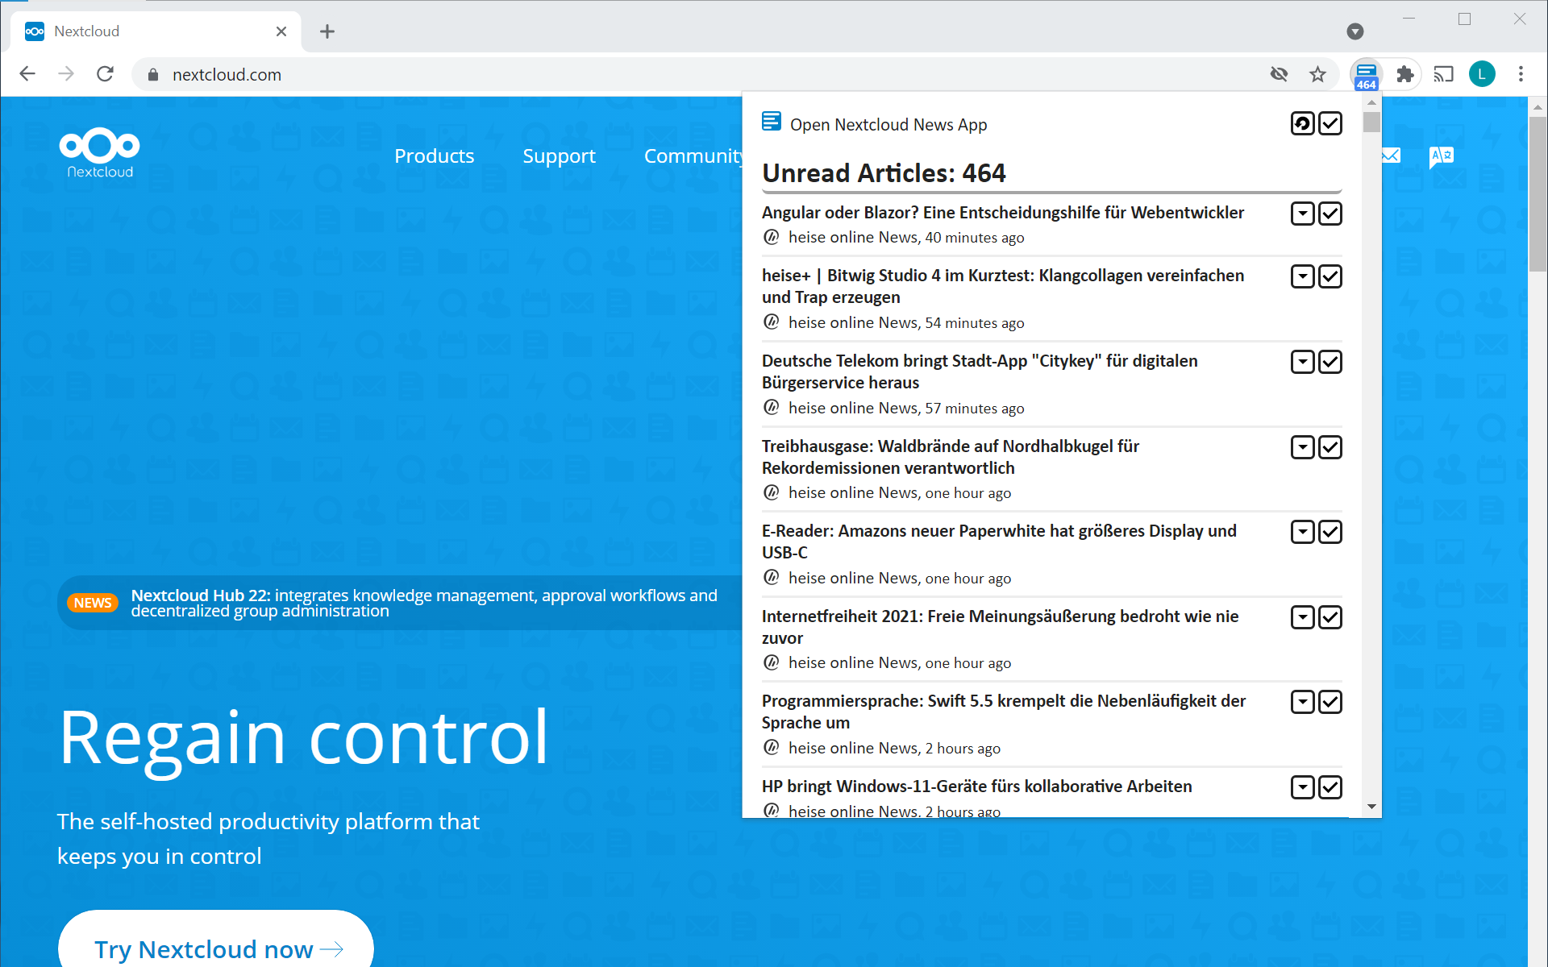Open the 'Deutsche Telekom bringt Stadt-App' article link

(x=980, y=371)
